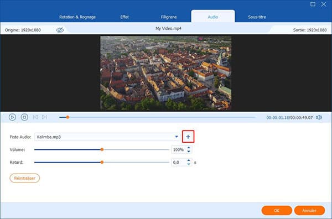Adjust the Retard slider handle
Image resolution: width=332 pixels, height=219 pixels.
point(102,162)
